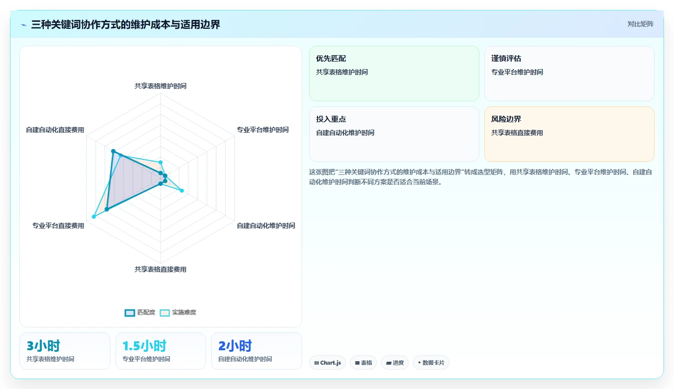Viewport: 674px width, 389px height.
Task: Click the 数据卡片 tag chip
Action: pyautogui.click(x=431, y=363)
